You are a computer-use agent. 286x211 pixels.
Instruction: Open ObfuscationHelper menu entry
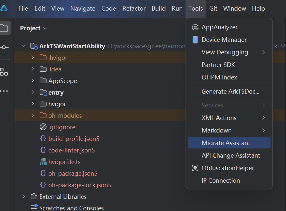(228, 168)
